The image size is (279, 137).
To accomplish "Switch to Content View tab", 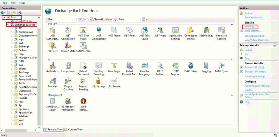I will coord(74,129).
